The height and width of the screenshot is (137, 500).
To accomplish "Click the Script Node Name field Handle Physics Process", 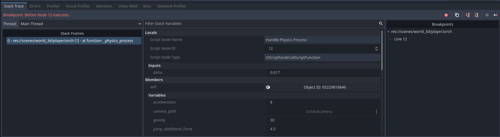I will pyautogui.click(x=322, y=40).
